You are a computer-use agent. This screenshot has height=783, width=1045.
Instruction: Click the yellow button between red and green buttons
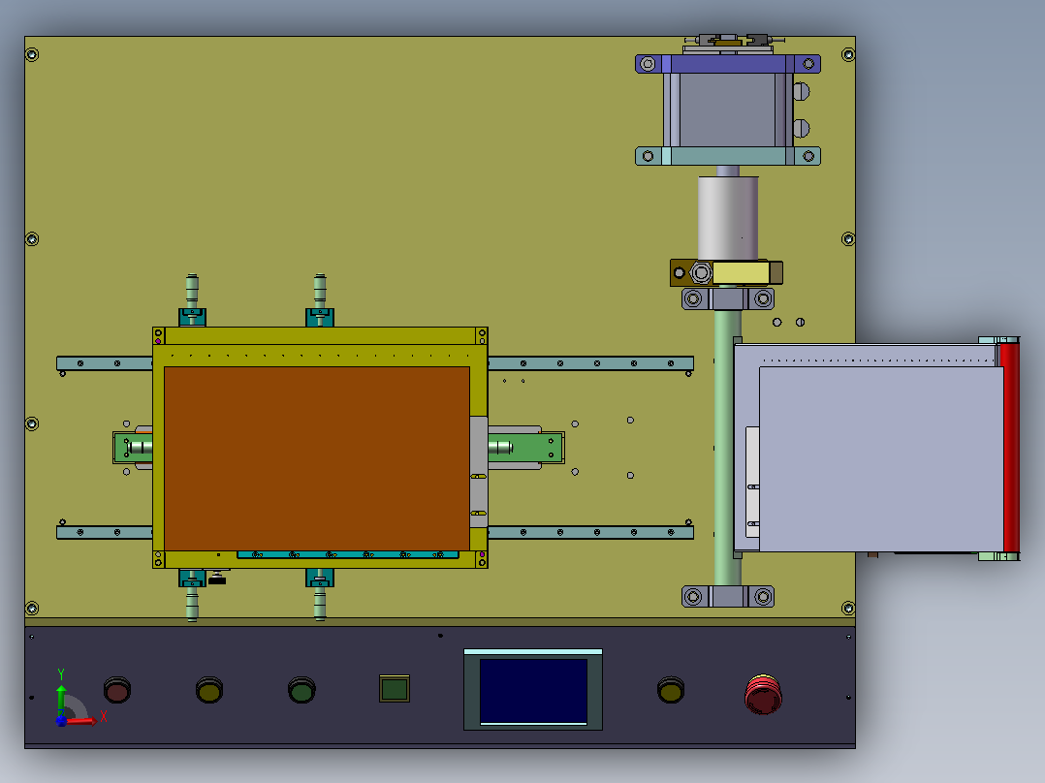pos(209,690)
